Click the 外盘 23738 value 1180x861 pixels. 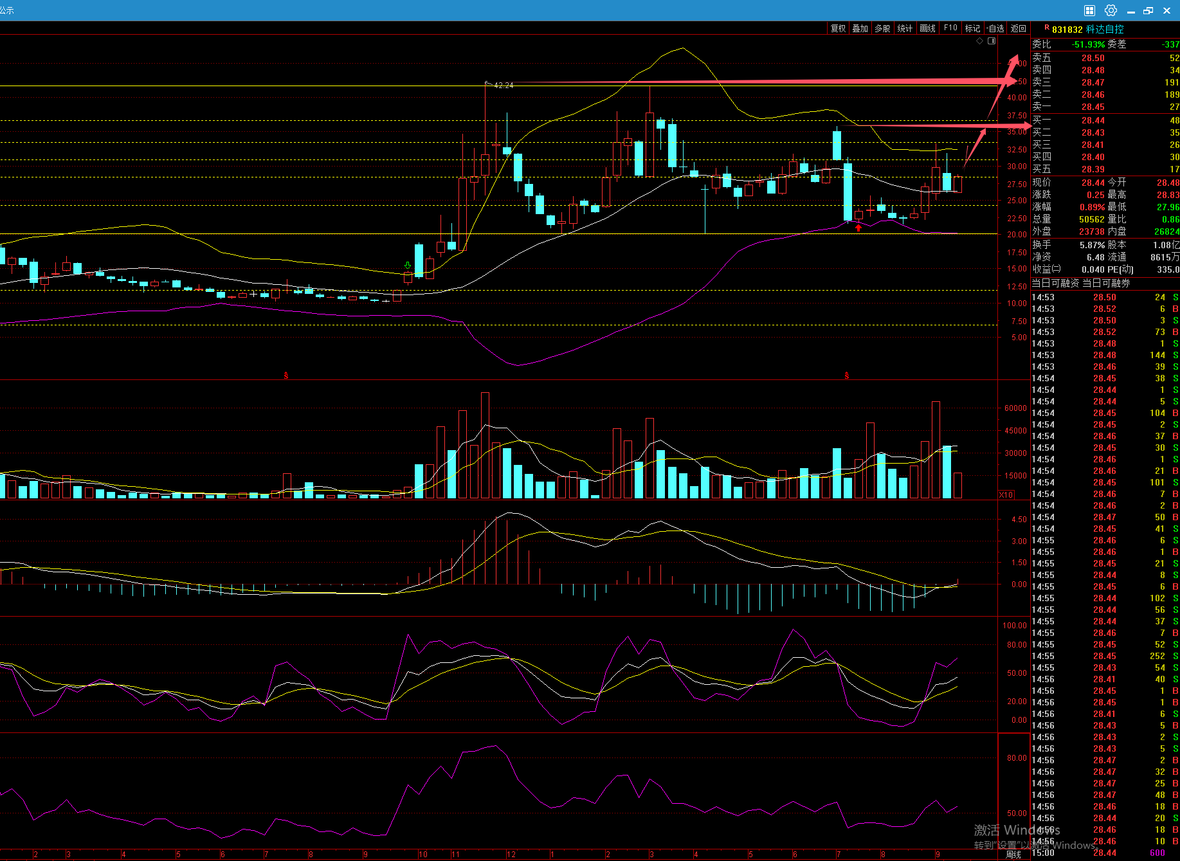(x=1092, y=231)
